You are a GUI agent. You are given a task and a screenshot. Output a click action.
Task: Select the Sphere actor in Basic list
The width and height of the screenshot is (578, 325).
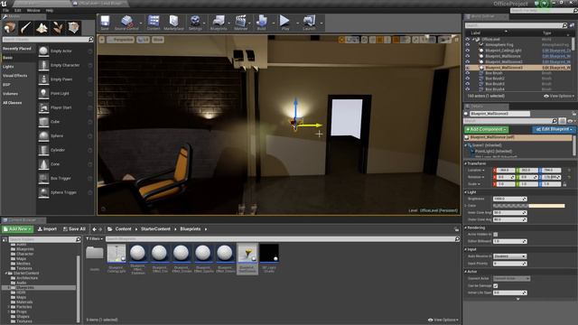coord(65,136)
